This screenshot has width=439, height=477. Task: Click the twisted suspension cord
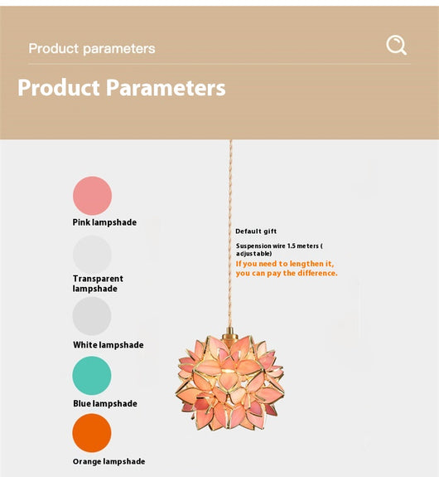tap(230, 233)
